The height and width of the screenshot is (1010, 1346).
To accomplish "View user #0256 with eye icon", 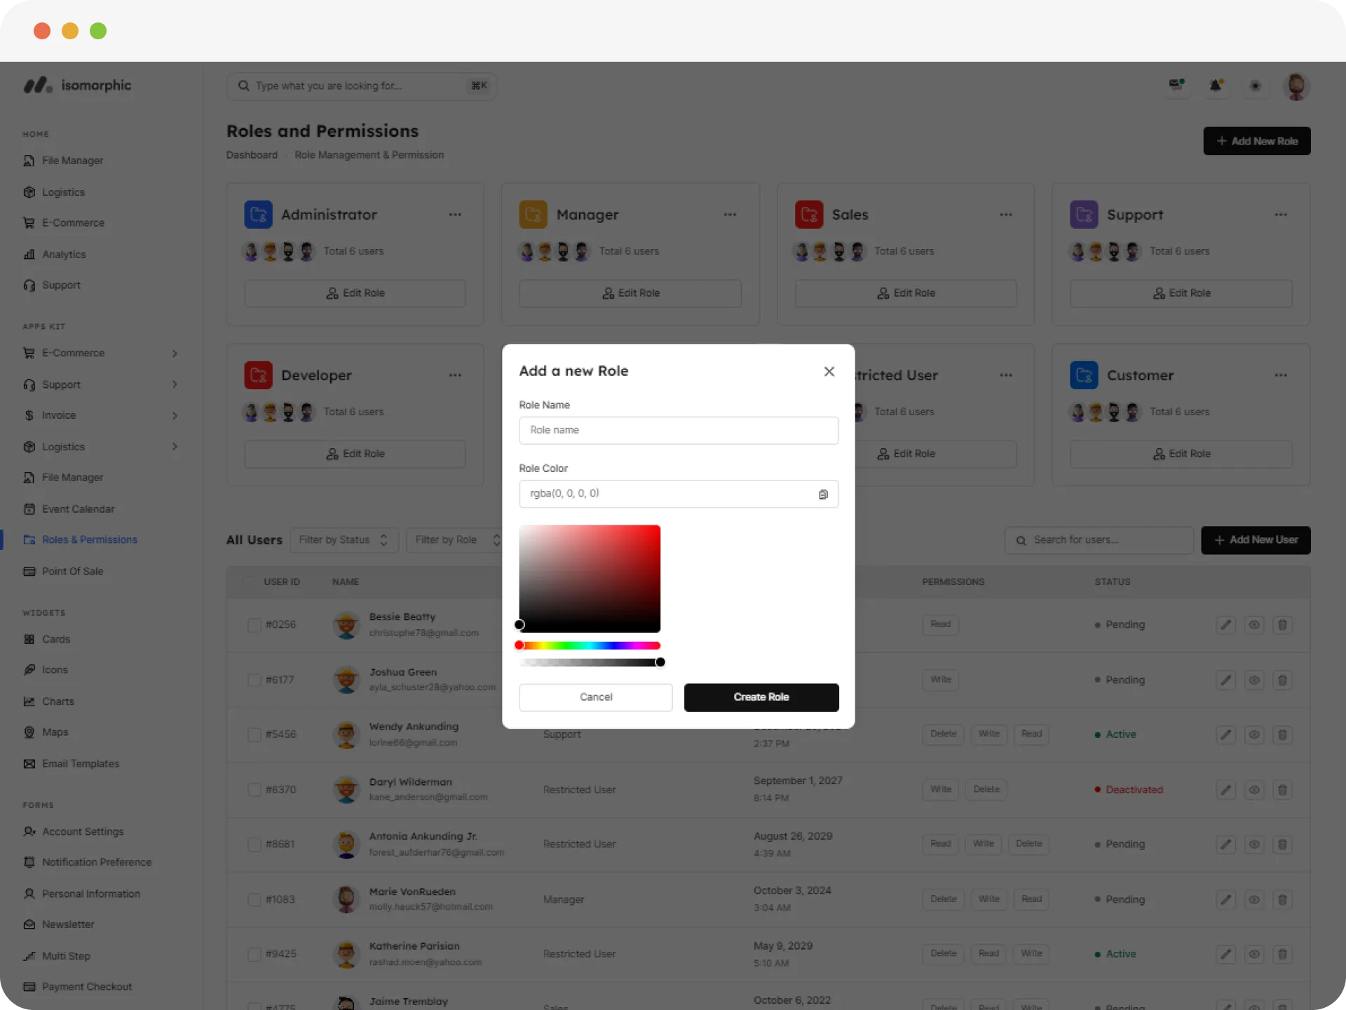I will point(1254,625).
